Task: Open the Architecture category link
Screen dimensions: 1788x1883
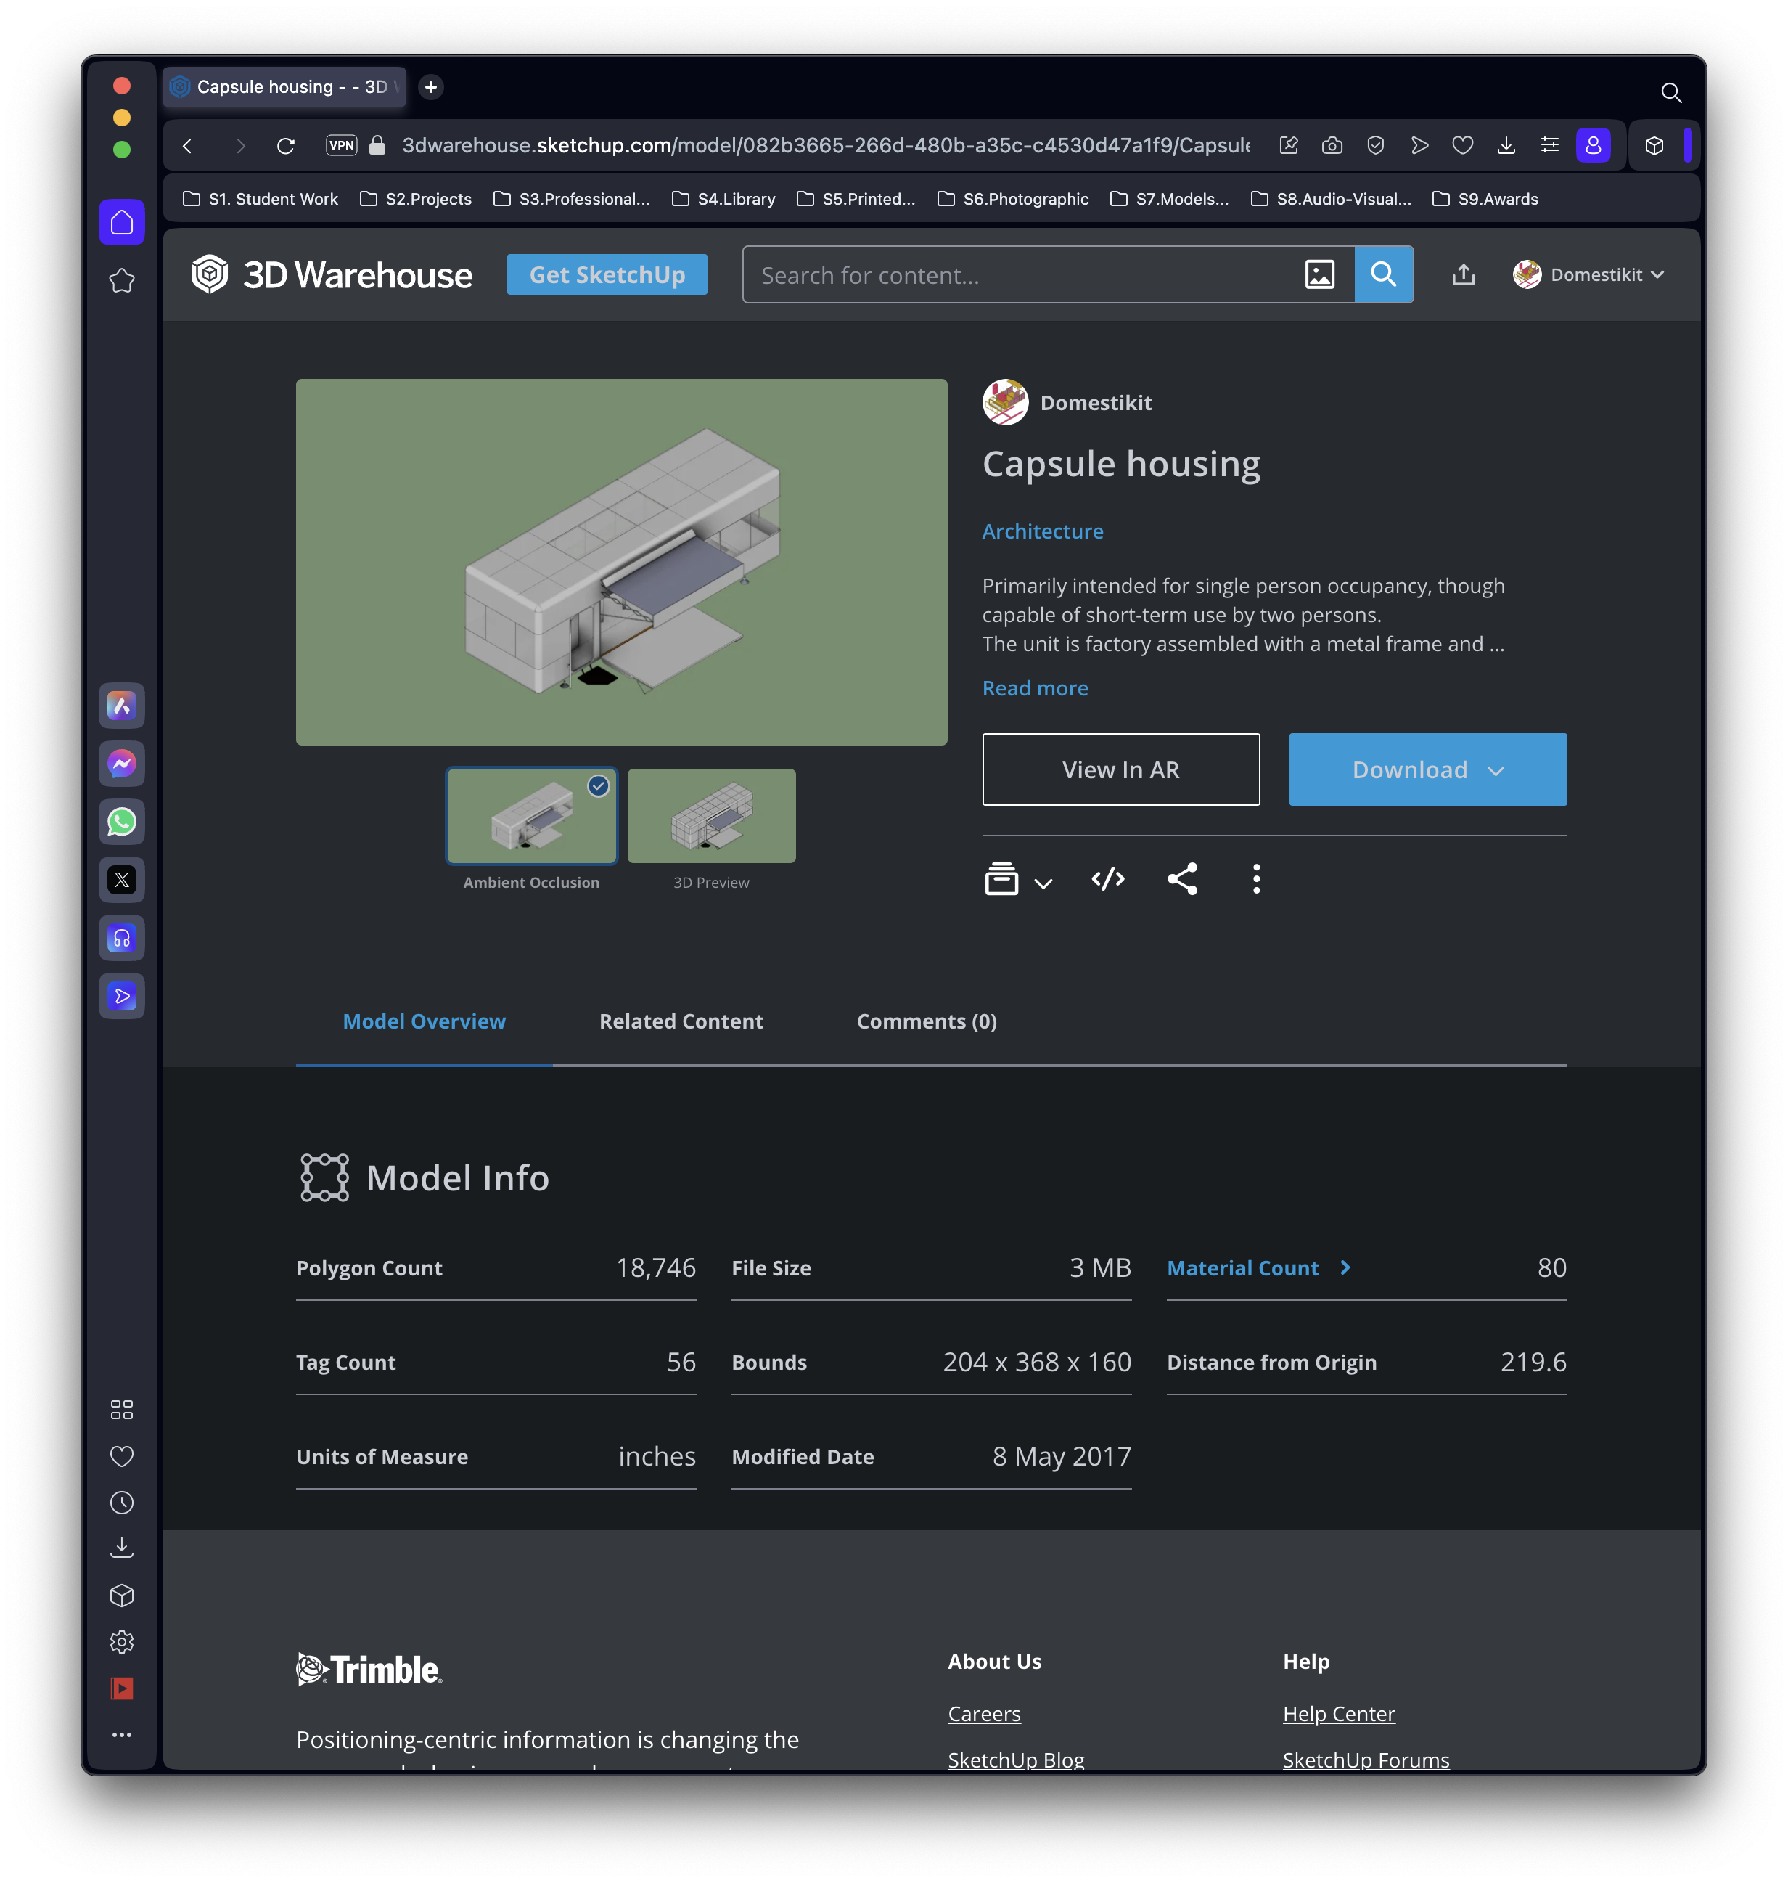Action: point(1043,531)
